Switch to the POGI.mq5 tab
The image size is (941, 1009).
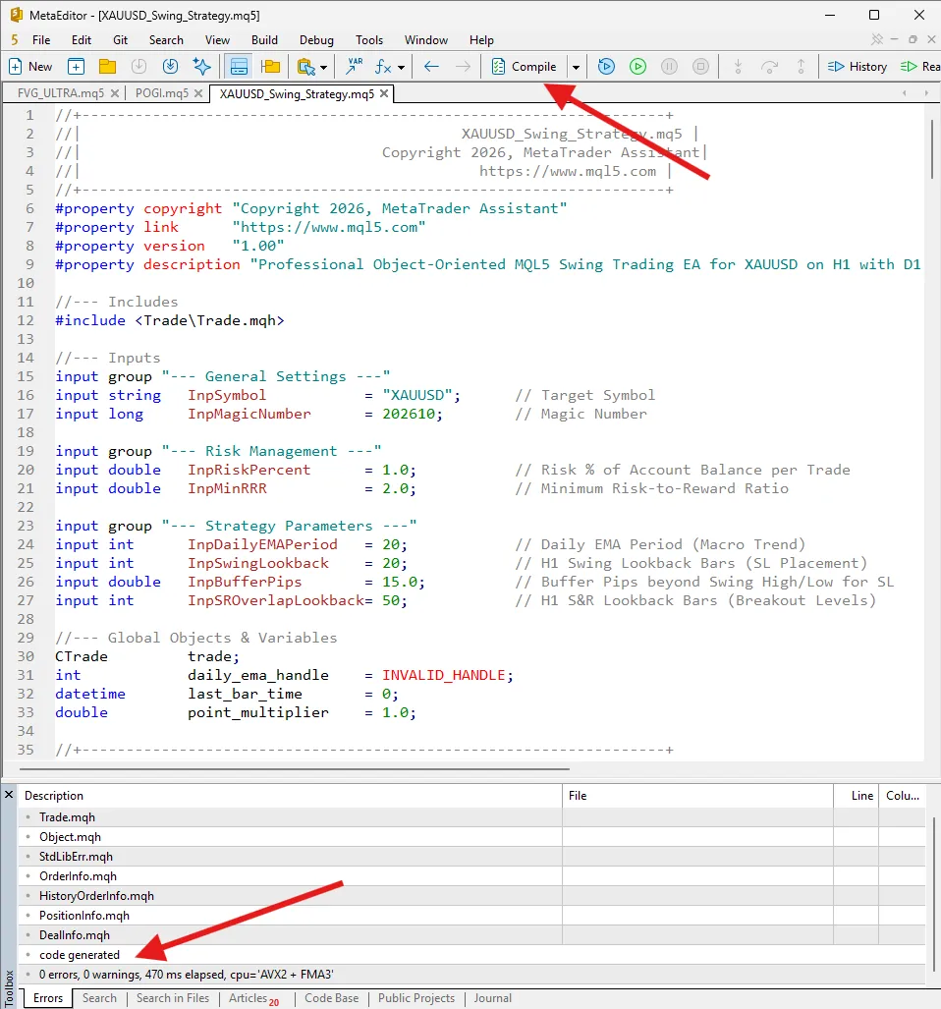pyautogui.click(x=161, y=93)
